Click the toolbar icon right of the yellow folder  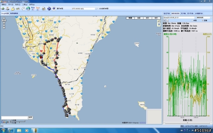(18, 9)
